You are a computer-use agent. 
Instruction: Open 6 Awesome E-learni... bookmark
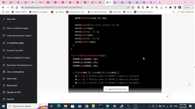pyautogui.click(x=144, y=12)
